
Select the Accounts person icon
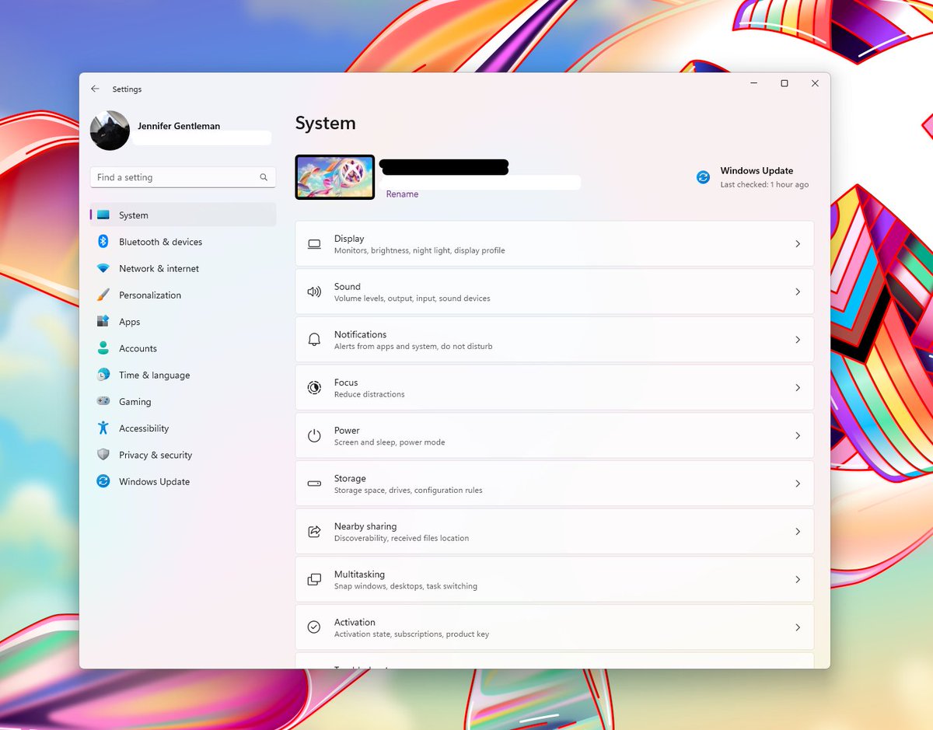(x=103, y=348)
